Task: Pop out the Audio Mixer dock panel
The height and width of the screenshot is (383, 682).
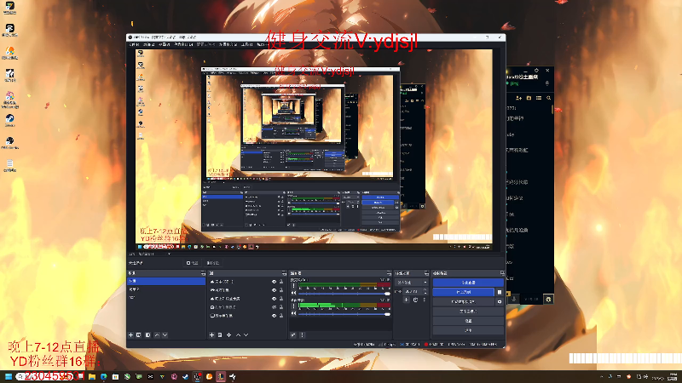Action: click(389, 273)
